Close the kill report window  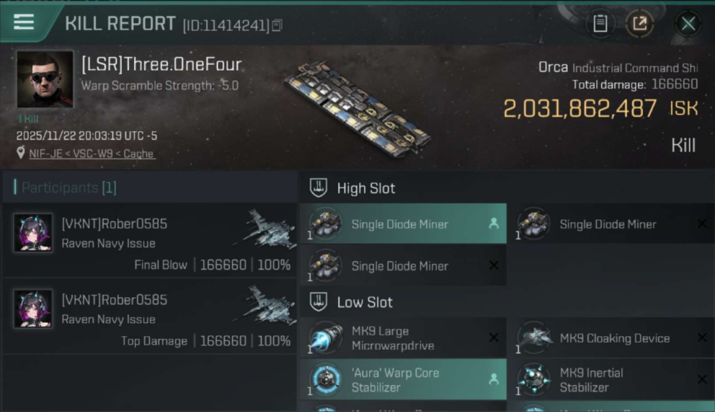coord(688,24)
